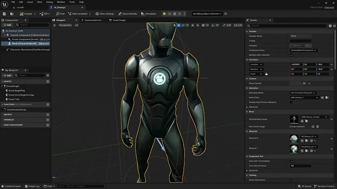The image size is (337, 189).
Task: Toggle rotation snapping icon in viewport
Action: click(213, 25)
